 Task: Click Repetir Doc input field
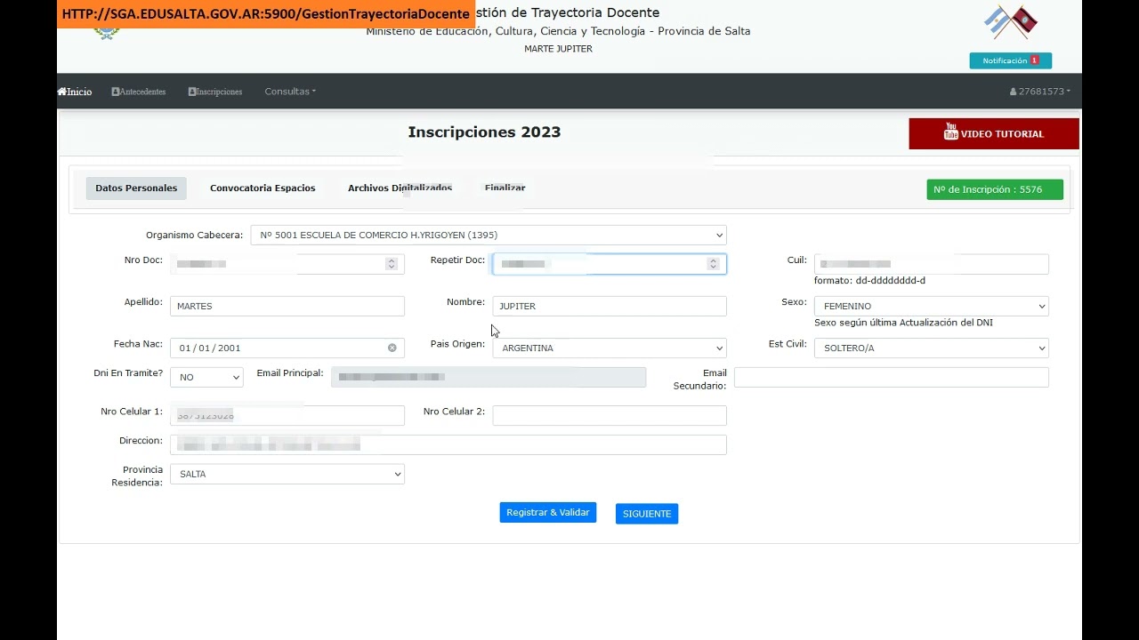pyautogui.click(x=610, y=264)
